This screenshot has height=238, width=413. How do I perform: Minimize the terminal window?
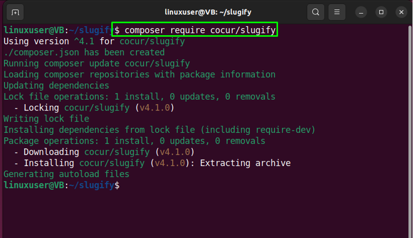[361, 12]
